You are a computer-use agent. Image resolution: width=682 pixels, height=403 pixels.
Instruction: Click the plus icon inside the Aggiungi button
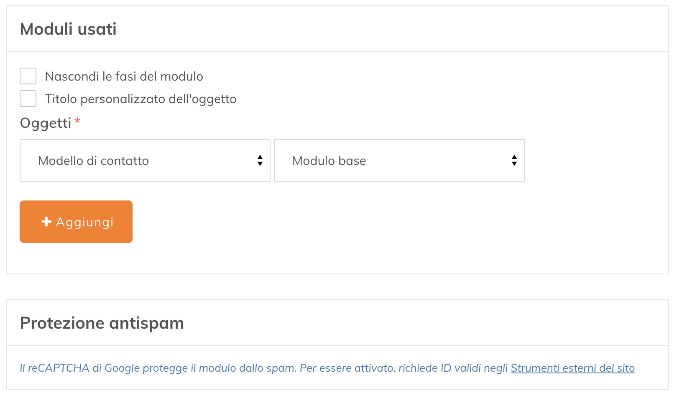coord(46,222)
